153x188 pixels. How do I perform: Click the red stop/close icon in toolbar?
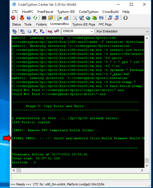[x=13, y=18]
